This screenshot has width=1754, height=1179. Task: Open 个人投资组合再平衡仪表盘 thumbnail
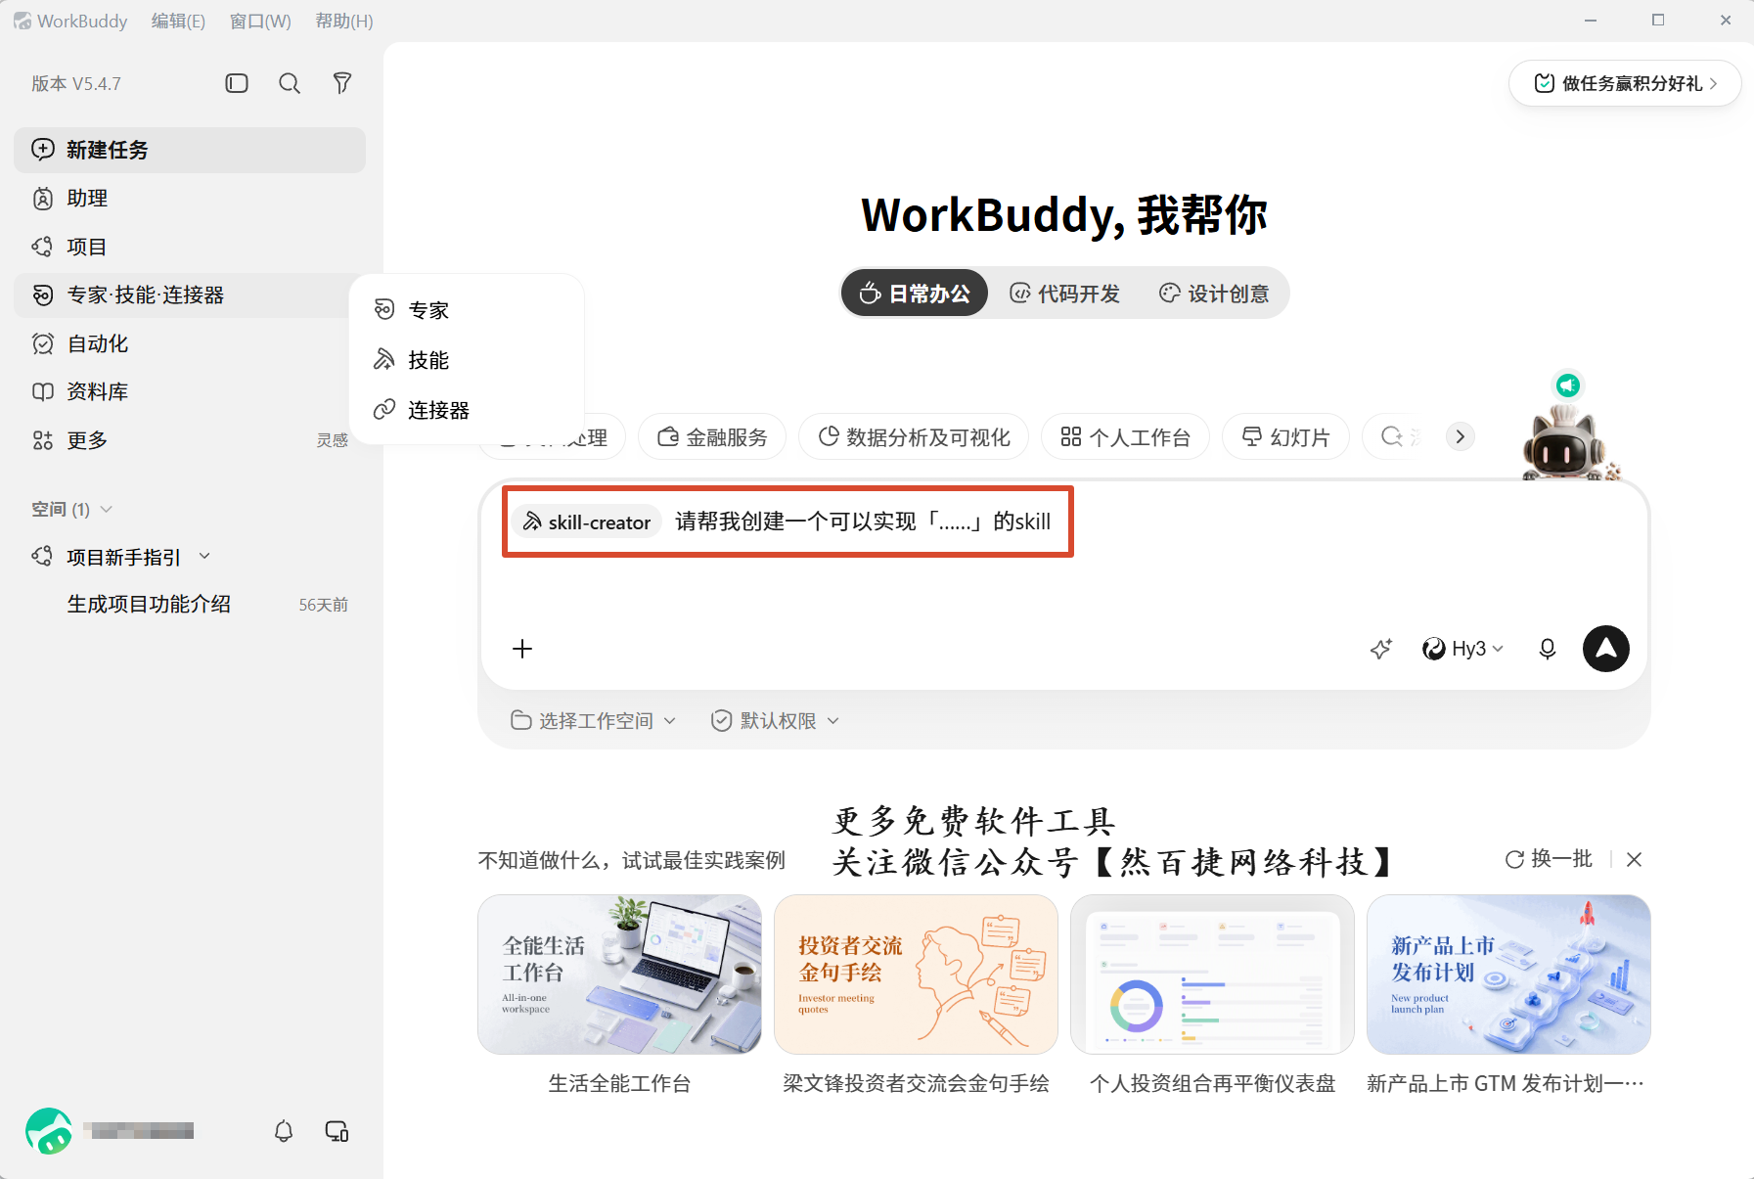click(1212, 975)
